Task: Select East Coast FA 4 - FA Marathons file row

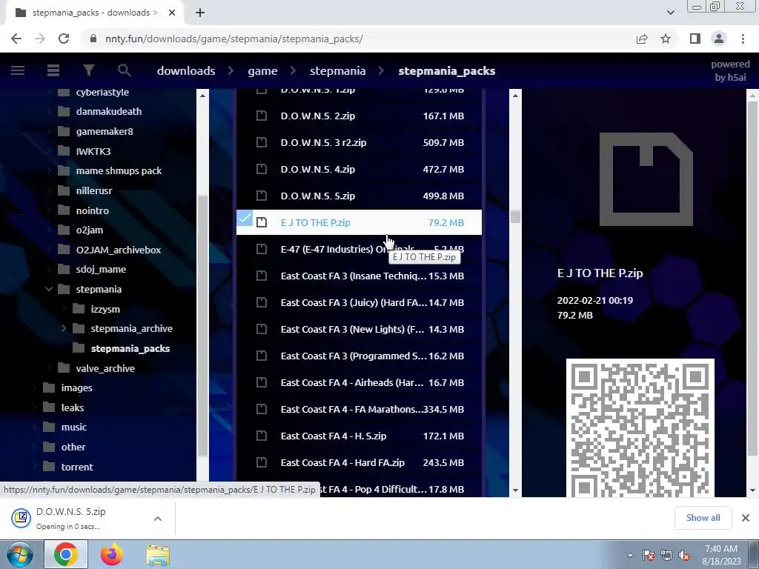Action: click(x=359, y=409)
